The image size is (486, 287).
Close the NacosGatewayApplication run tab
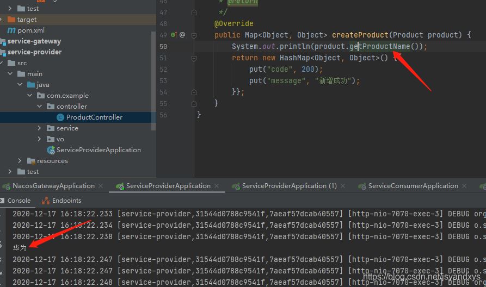tap(101, 186)
